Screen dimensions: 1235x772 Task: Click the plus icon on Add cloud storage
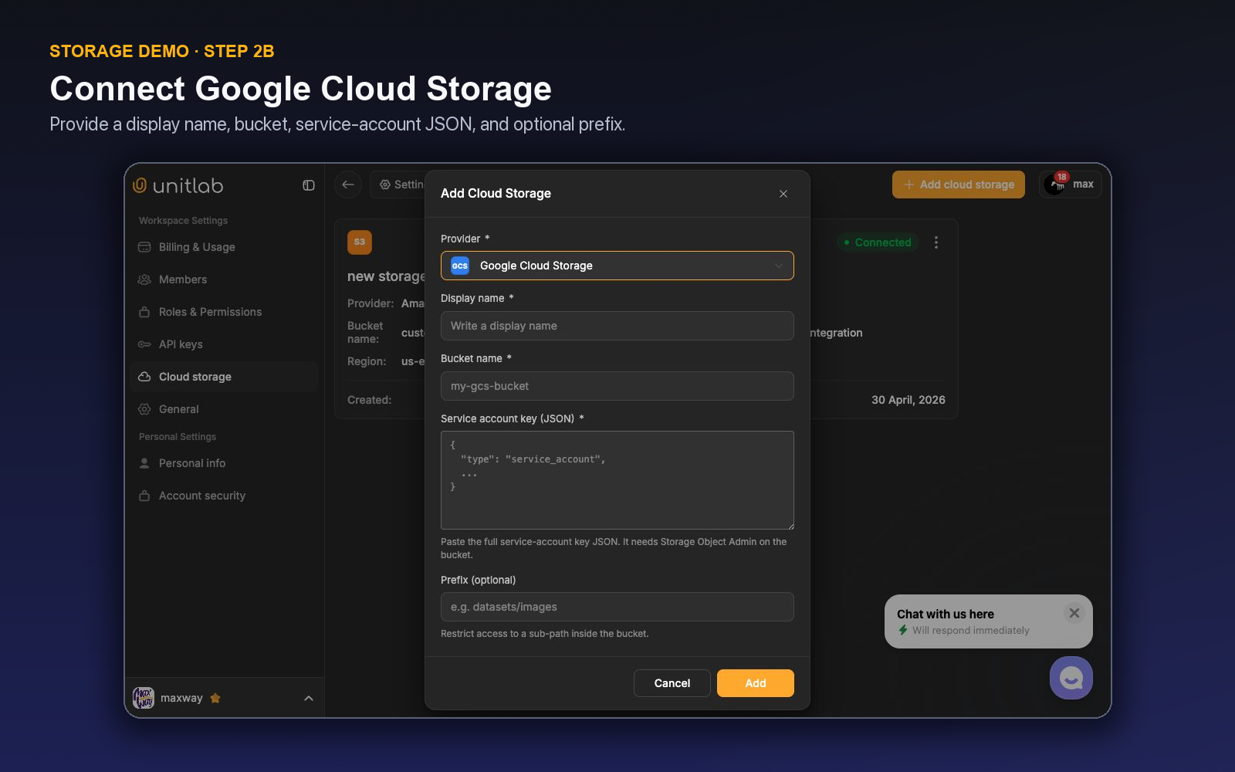click(909, 185)
